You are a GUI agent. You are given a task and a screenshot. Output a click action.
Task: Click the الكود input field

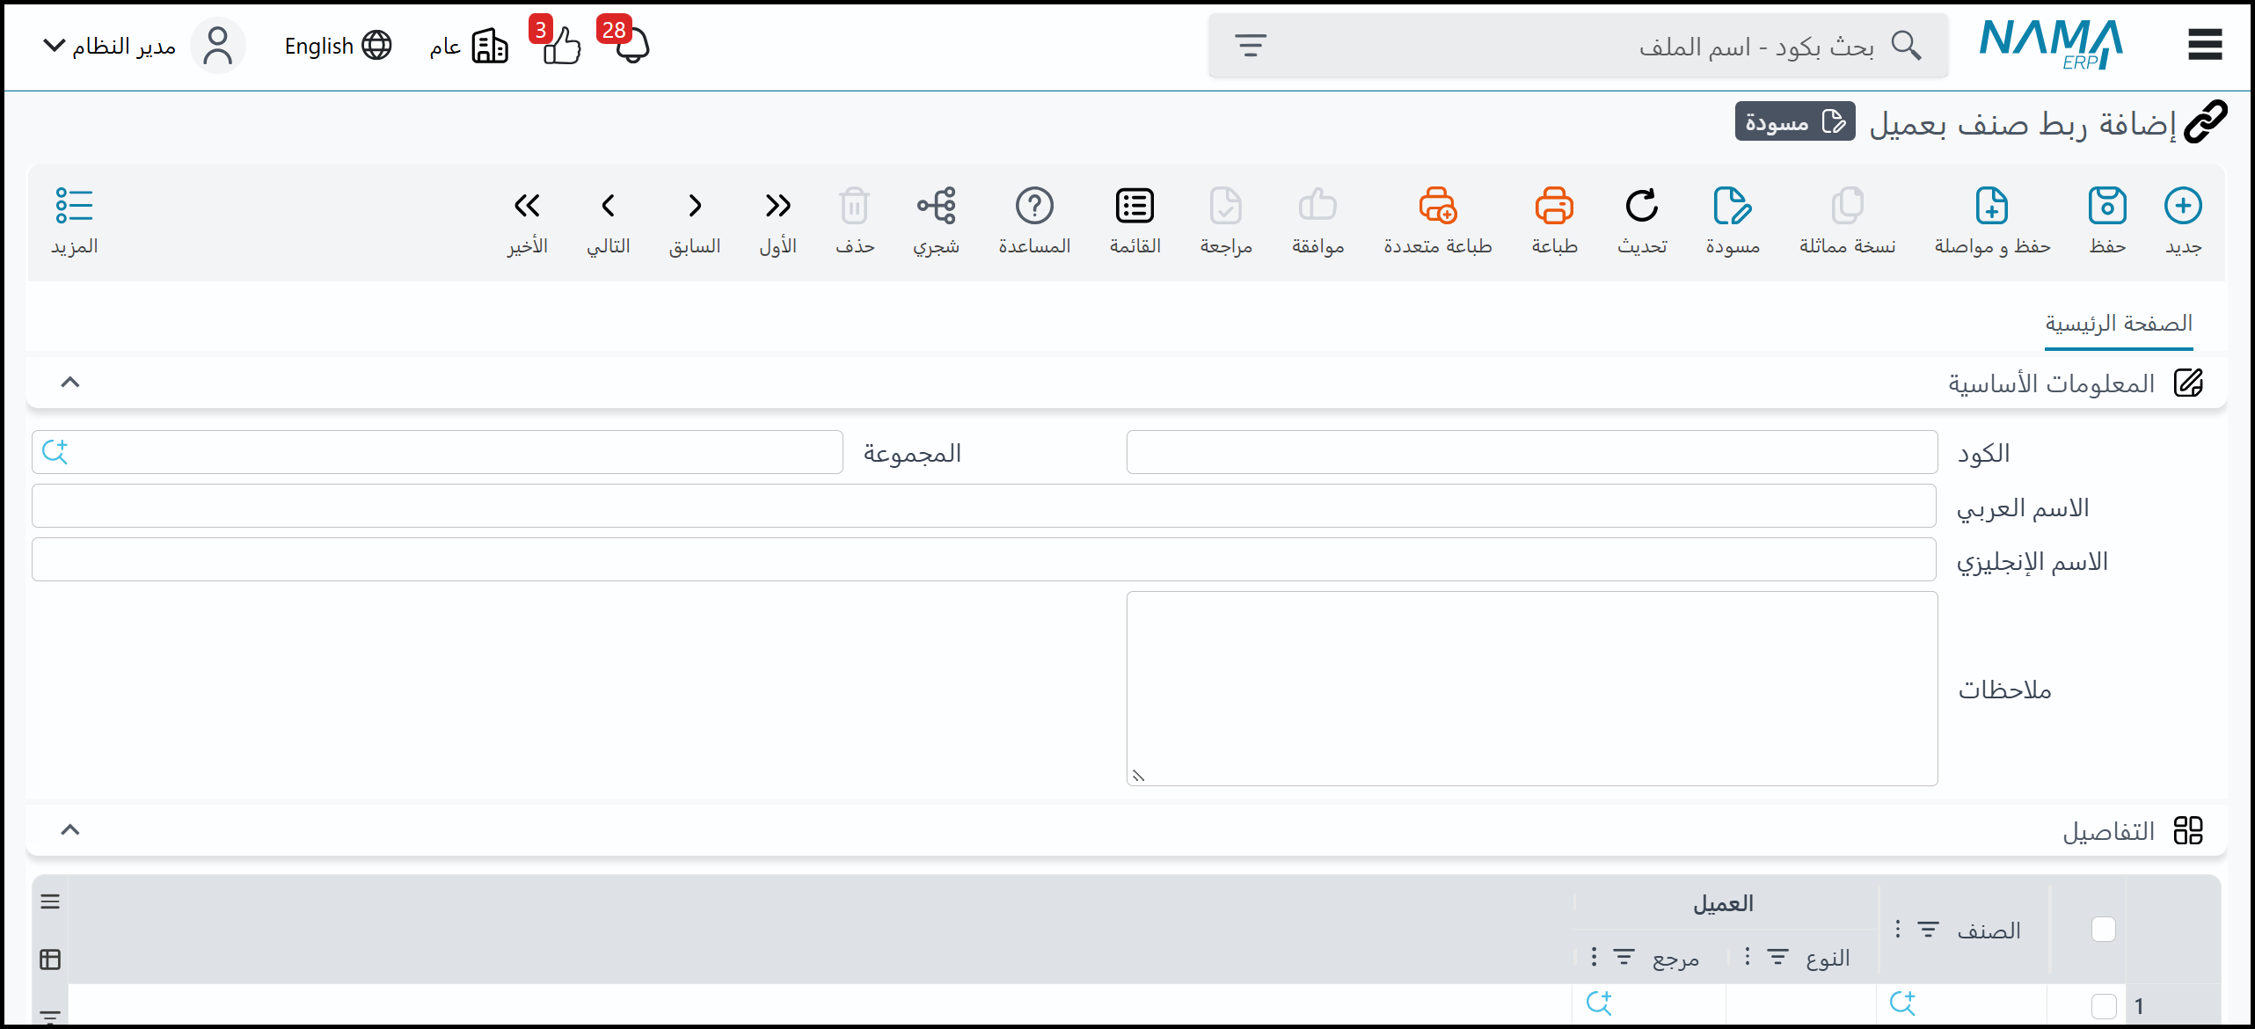point(1531,453)
